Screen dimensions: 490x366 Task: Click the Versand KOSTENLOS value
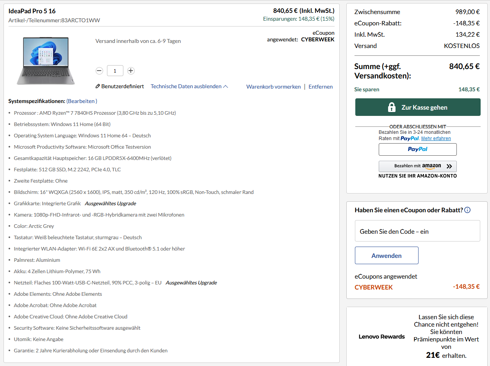pos(462,46)
